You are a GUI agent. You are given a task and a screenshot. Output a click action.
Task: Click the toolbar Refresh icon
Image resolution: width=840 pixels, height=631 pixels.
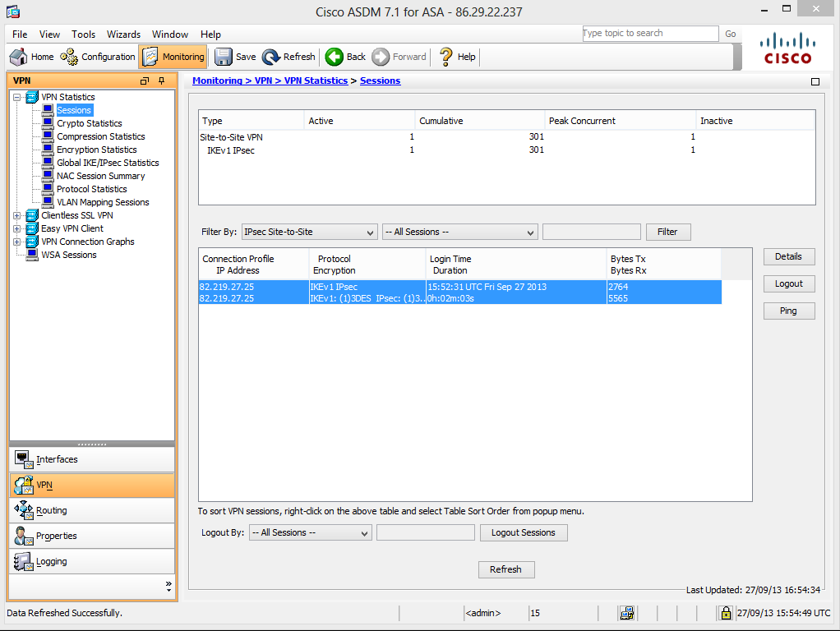(271, 57)
